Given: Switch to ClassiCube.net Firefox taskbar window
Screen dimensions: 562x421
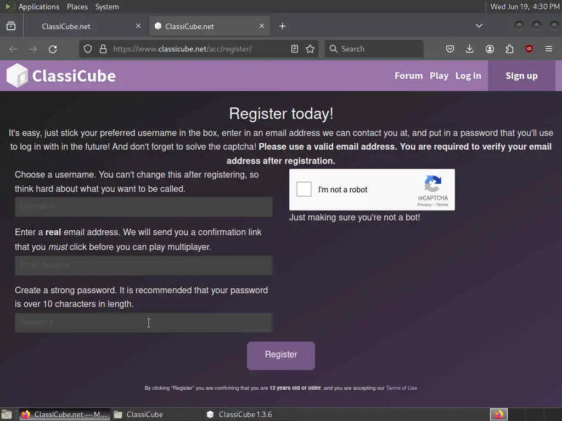Looking at the screenshot, I should (65, 414).
